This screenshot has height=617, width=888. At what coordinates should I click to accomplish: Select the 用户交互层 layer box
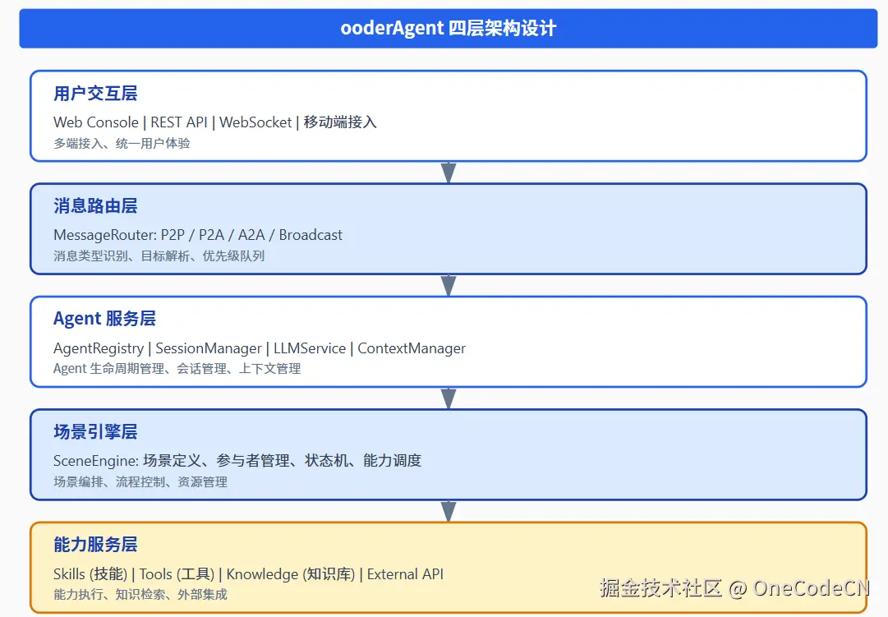448,114
